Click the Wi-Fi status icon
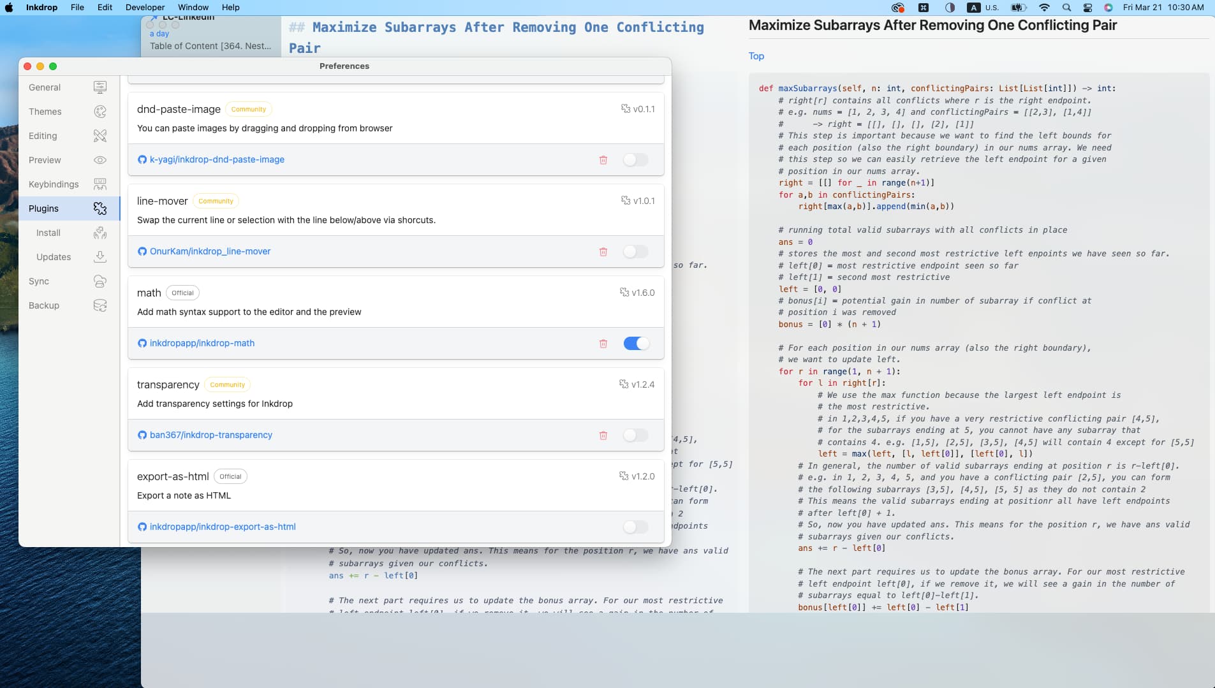Screen dimensions: 1215x688 coord(1044,8)
